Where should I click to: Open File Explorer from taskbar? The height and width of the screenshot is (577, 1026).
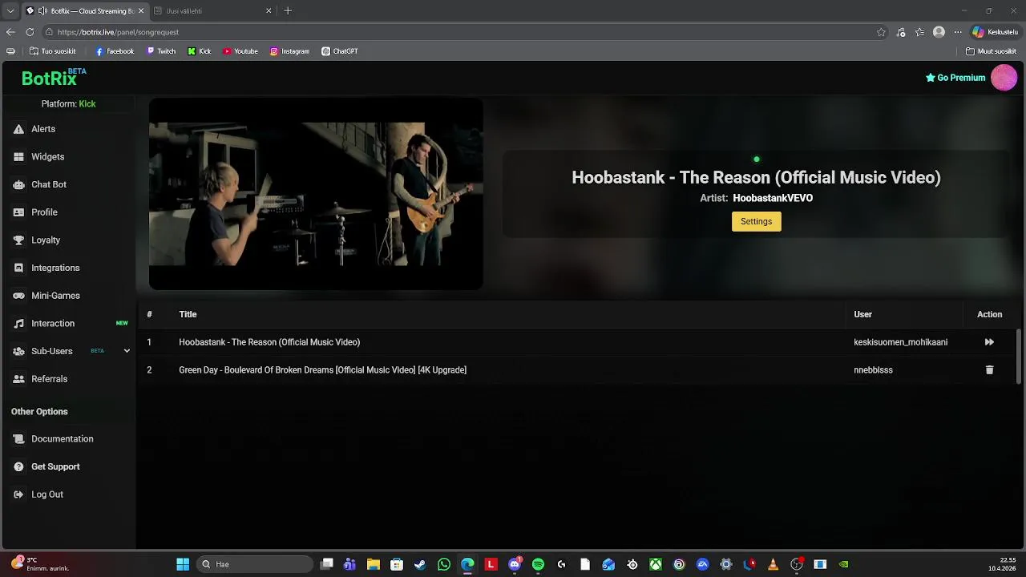point(374,565)
